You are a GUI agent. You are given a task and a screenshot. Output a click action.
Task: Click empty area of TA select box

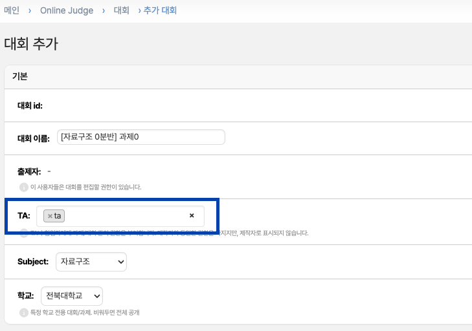(123, 216)
